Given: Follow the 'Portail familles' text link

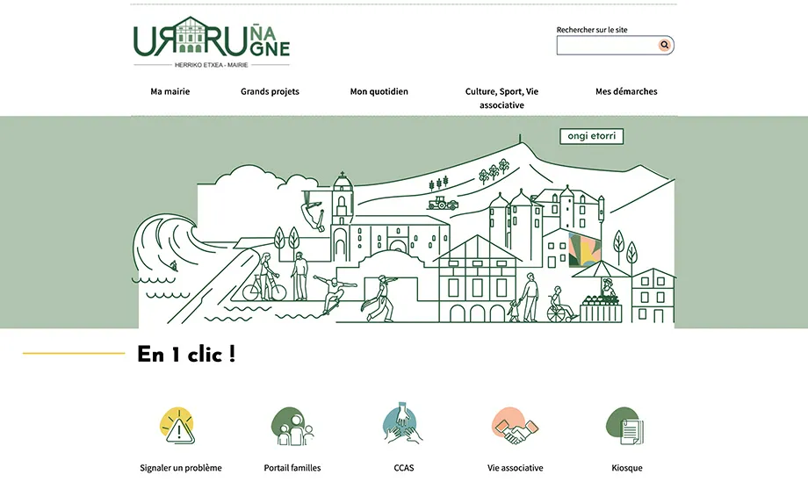Looking at the screenshot, I should 292,468.
